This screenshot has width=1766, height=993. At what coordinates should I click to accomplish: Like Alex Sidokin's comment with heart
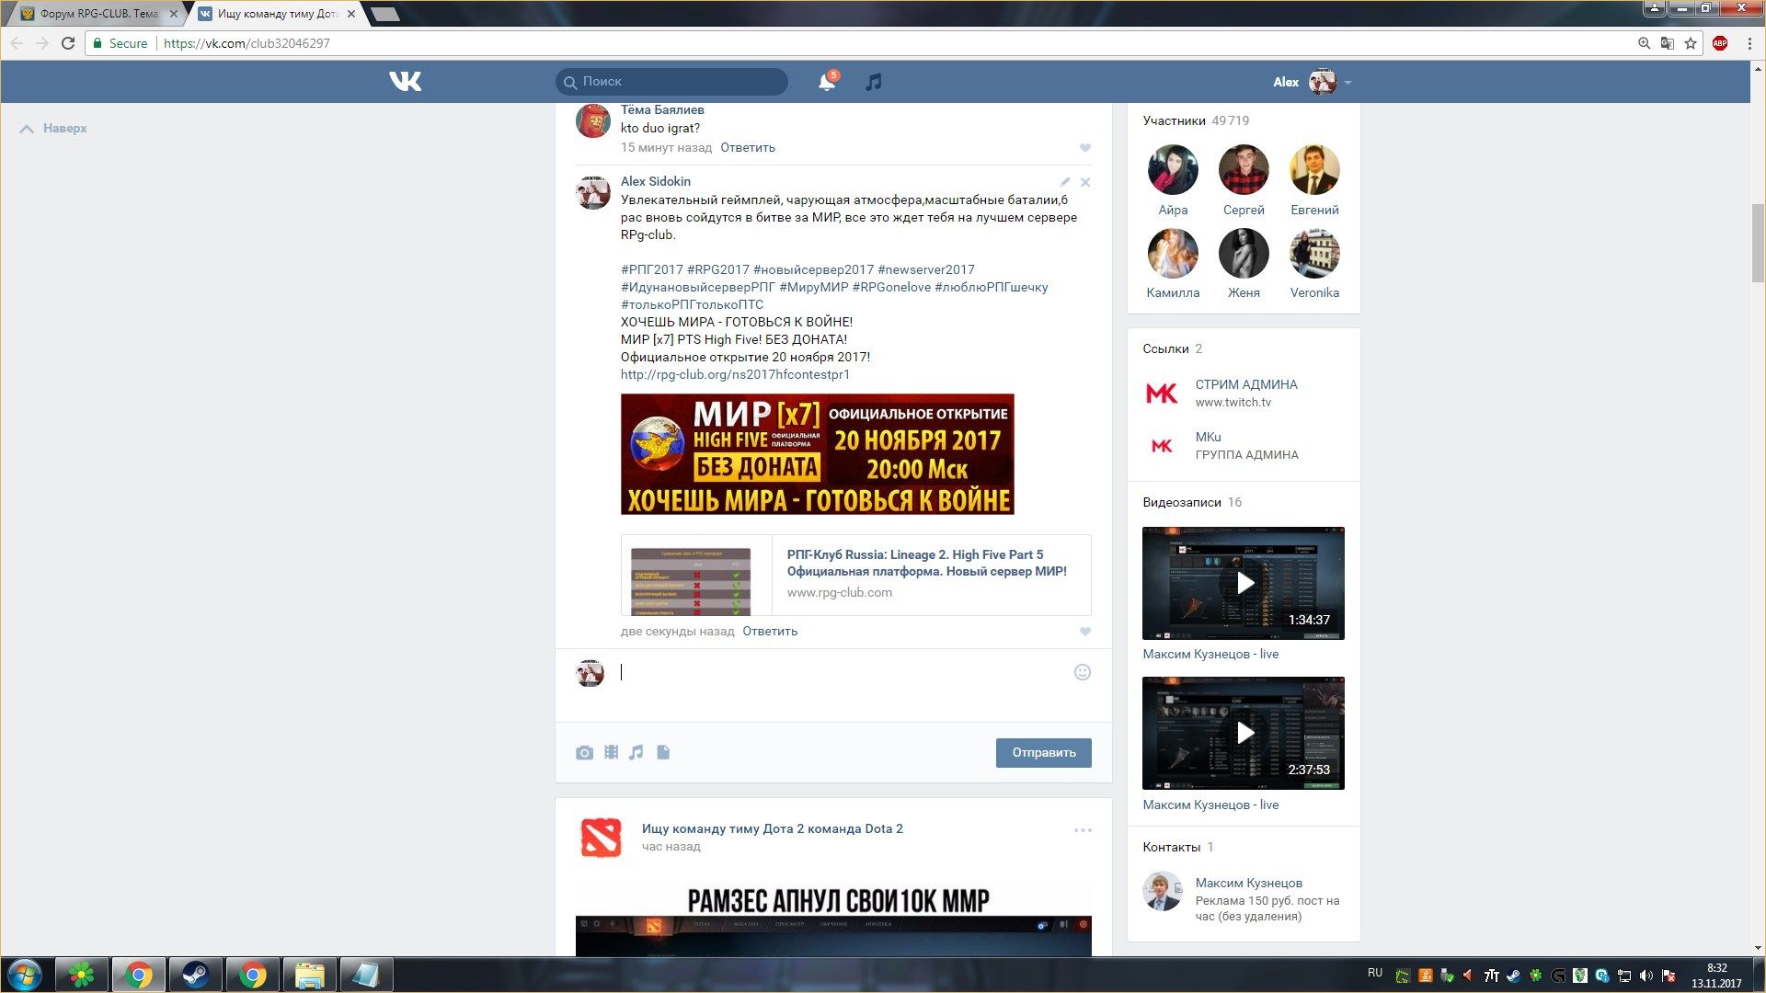coord(1085,632)
